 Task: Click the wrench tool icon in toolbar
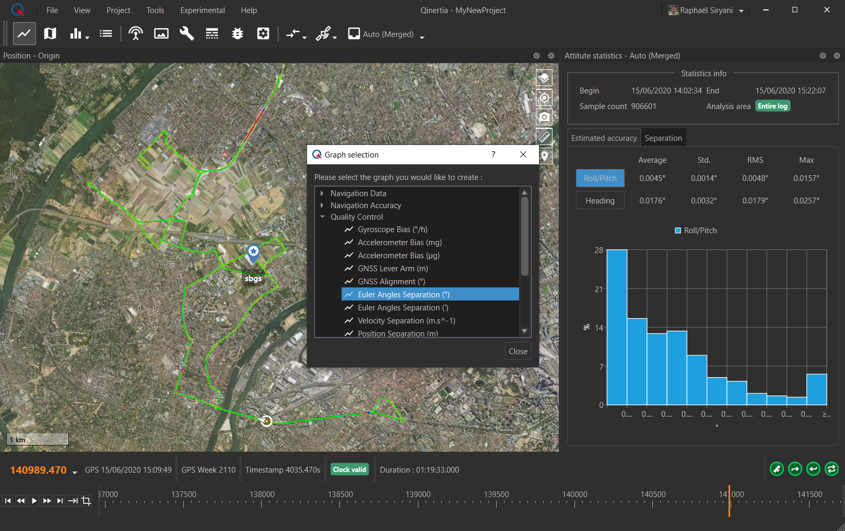(186, 34)
